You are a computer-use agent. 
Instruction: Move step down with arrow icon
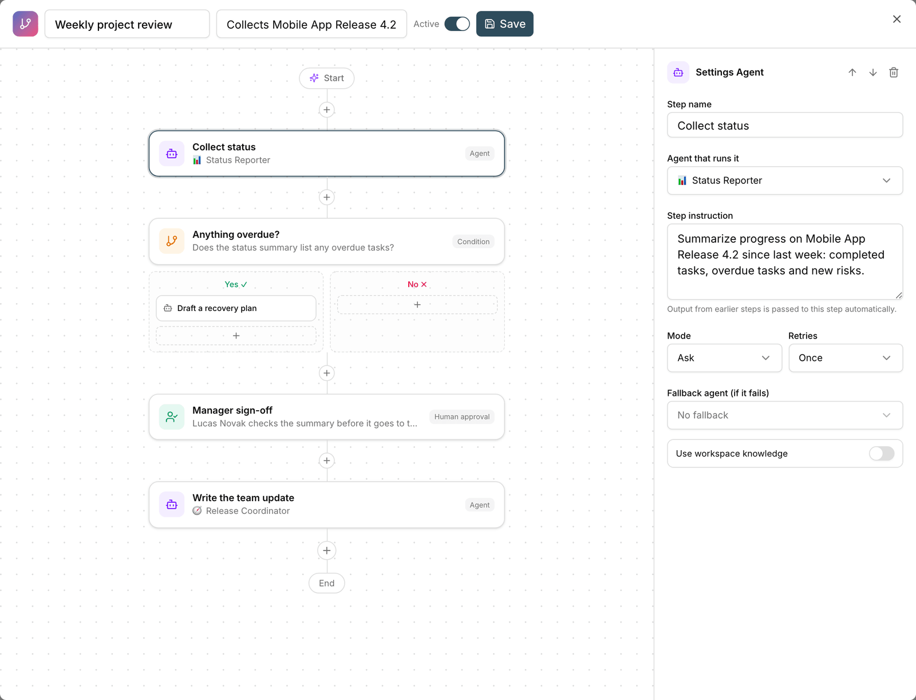pyautogui.click(x=872, y=72)
